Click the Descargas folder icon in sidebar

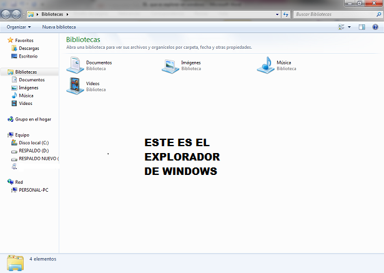pos(14,48)
